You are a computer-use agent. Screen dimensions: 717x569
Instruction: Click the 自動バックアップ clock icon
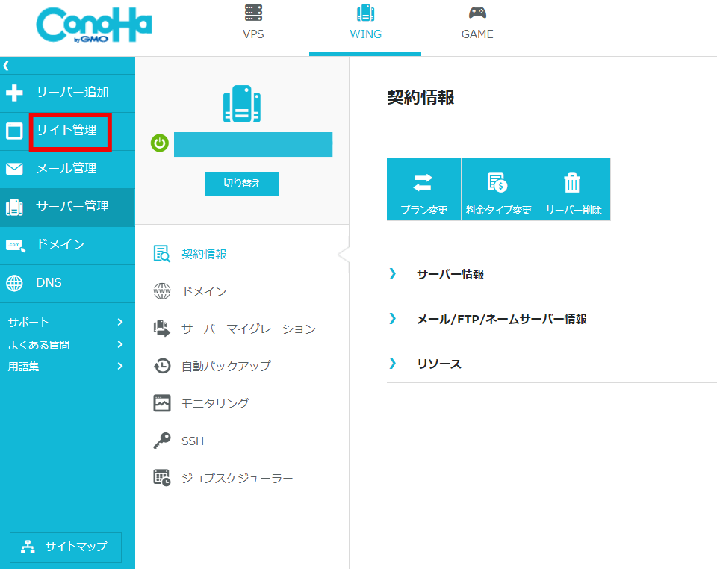[161, 366]
